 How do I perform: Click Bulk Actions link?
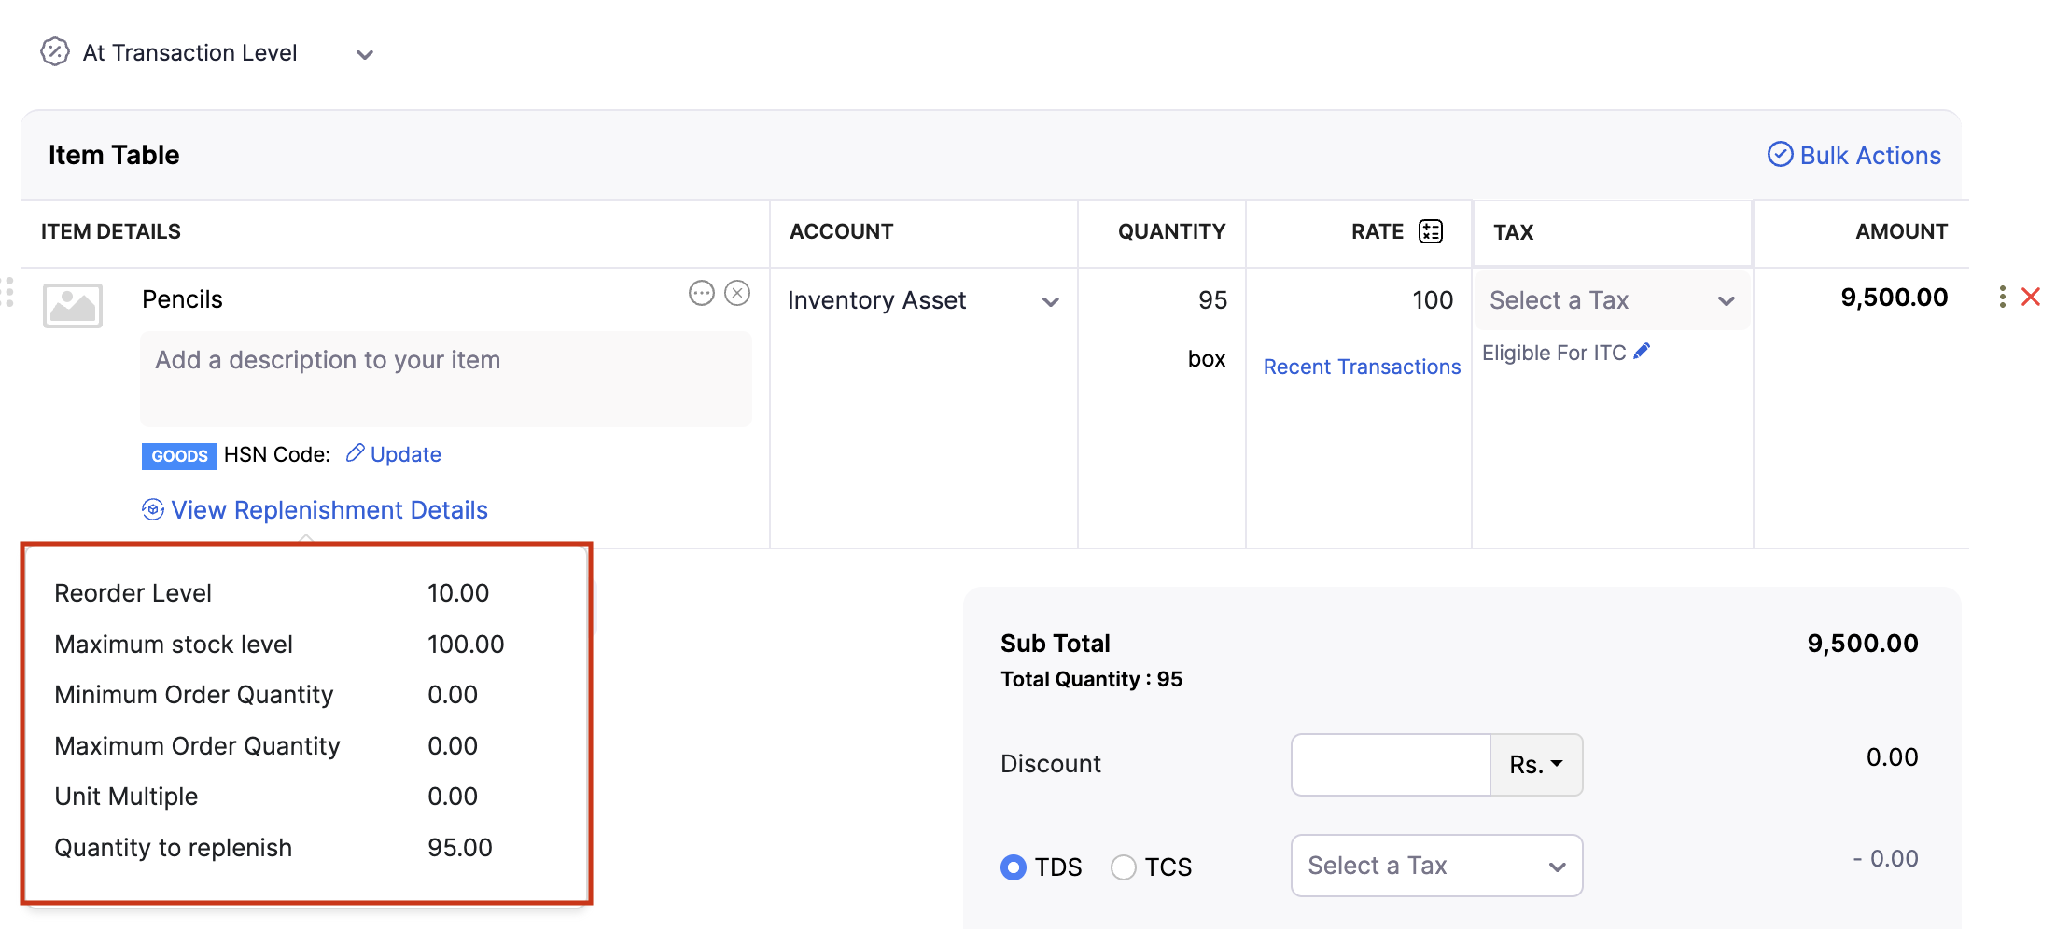[1854, 155]
